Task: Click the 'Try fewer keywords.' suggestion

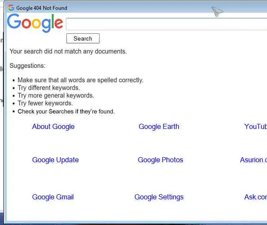Action: (x=45, y=103)
